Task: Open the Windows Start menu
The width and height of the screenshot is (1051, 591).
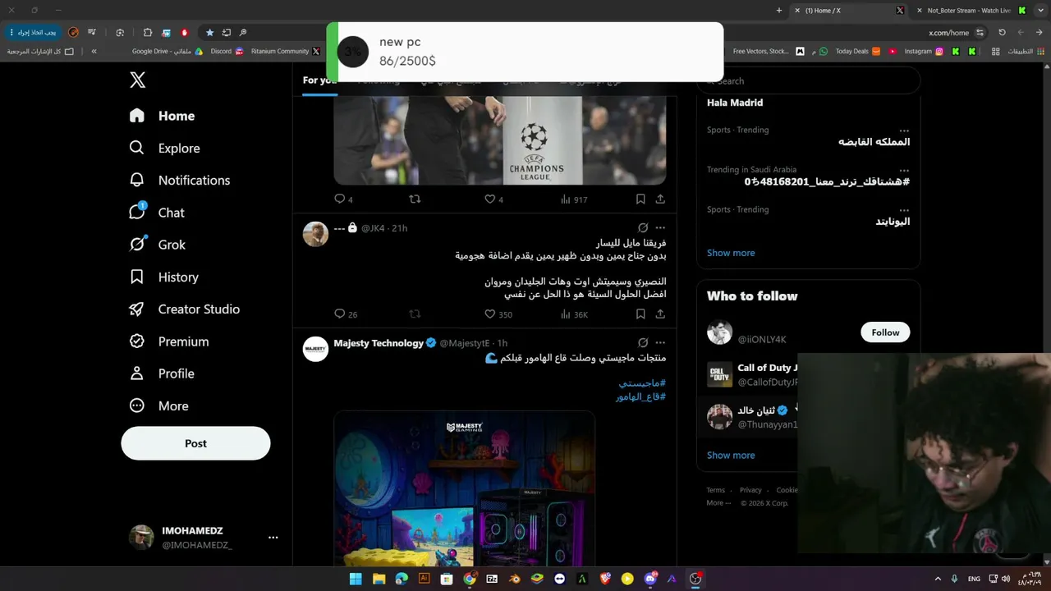Action: pos(356,579)
